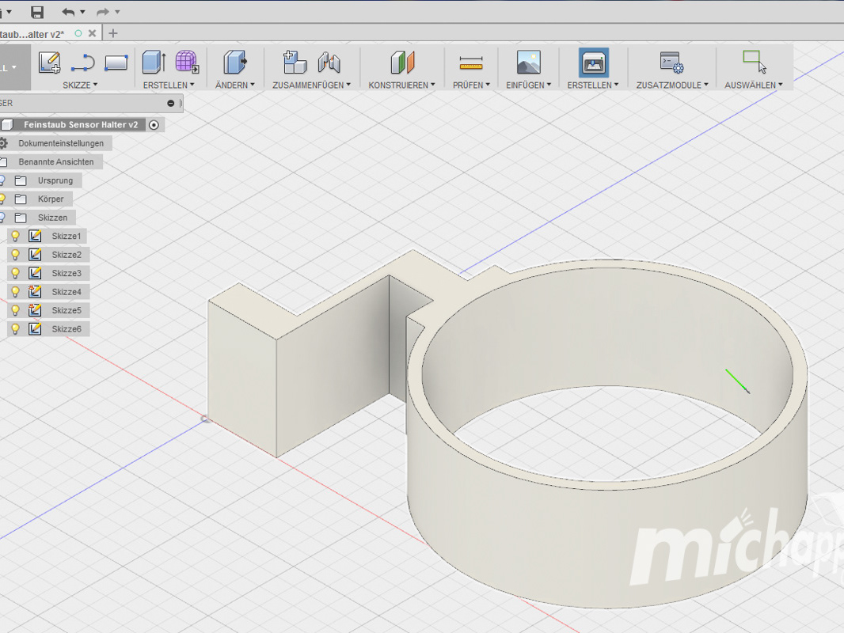Open the AUSWÄHLEN dropdown menu
The width and height of the screenshot is (844, 633).
754,85
